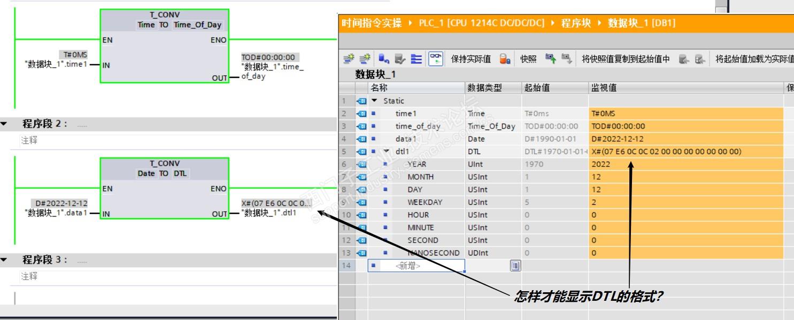Click the tag icon in the YEAR row
Screen dimensions: 794x320
[x=361, y=164]
